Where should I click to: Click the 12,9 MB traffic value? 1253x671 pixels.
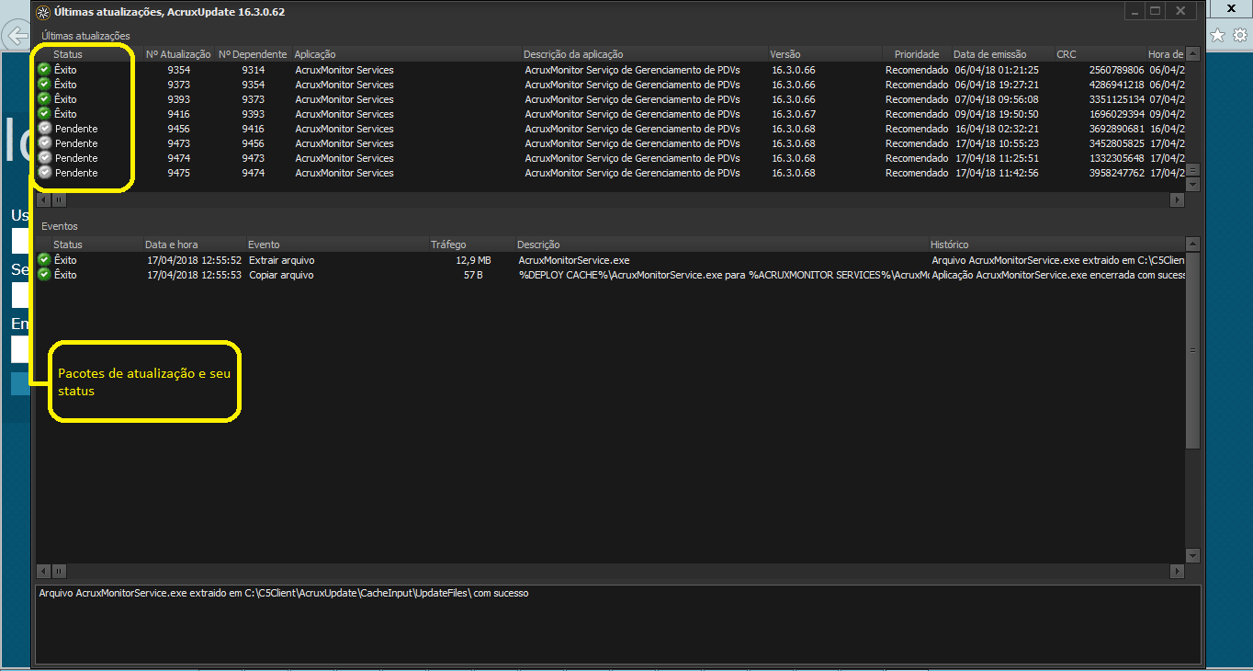(x=473, y=260)
